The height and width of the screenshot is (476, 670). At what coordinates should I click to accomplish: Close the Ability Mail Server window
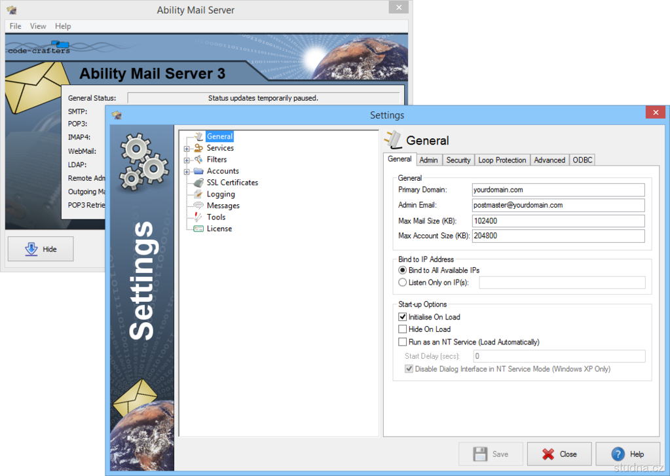click(399, 7)
